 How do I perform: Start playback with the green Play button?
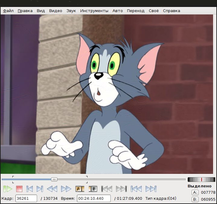coord(8,189)
